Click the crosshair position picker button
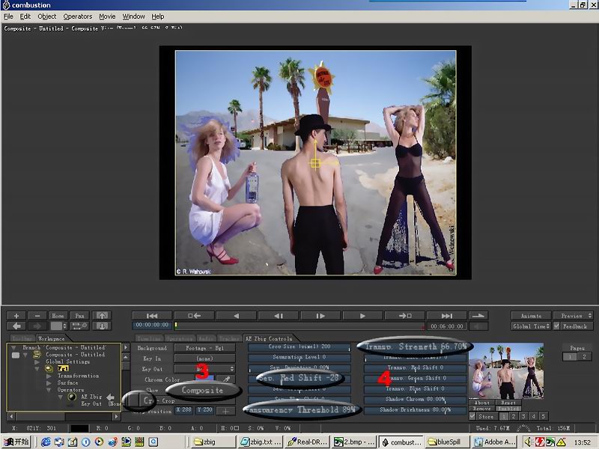Screen dimensions: 599x449 point(226,411)
